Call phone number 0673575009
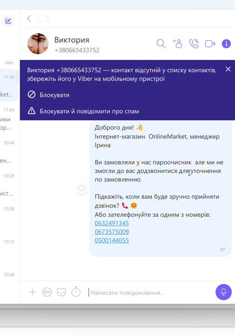This screenshot has width=235, height=336. (x=112, y=232)
